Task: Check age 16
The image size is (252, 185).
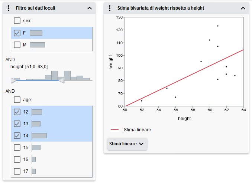Action: (17, 159)
